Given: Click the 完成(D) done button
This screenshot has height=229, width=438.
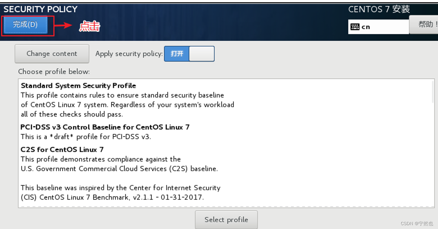Looking at the screenshot, I should coord(25,25).
